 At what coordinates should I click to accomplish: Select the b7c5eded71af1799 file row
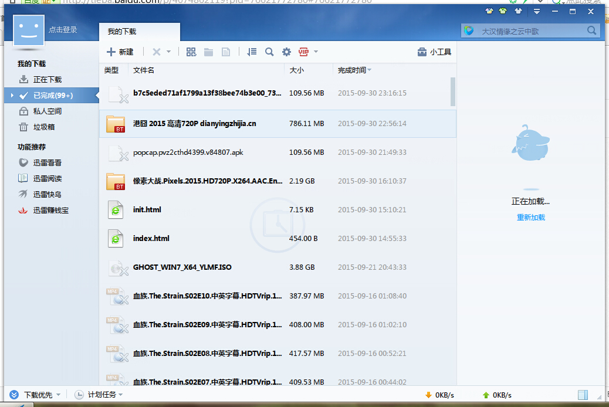coord(278,93)
